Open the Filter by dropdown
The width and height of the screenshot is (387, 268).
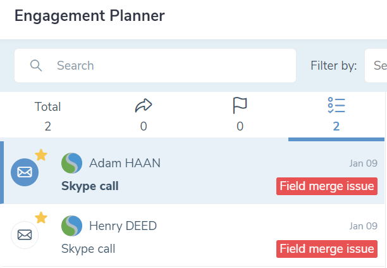376,65
